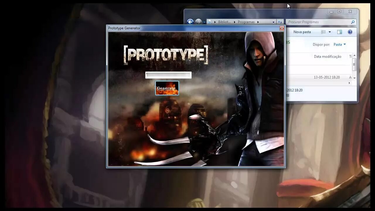
Task: Change the view using the view icon
Action: [x=323, y=32]
